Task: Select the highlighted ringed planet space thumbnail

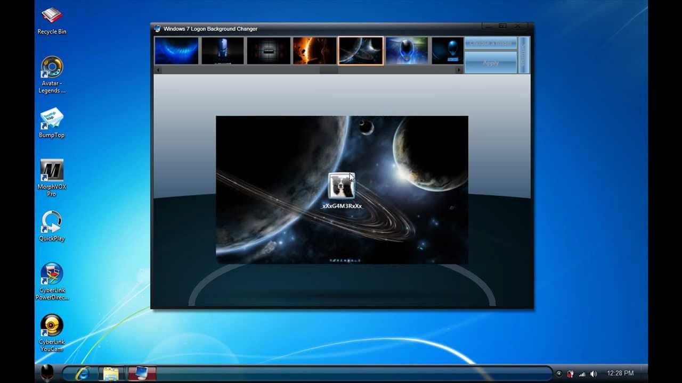Action: (x=361, y=51)
